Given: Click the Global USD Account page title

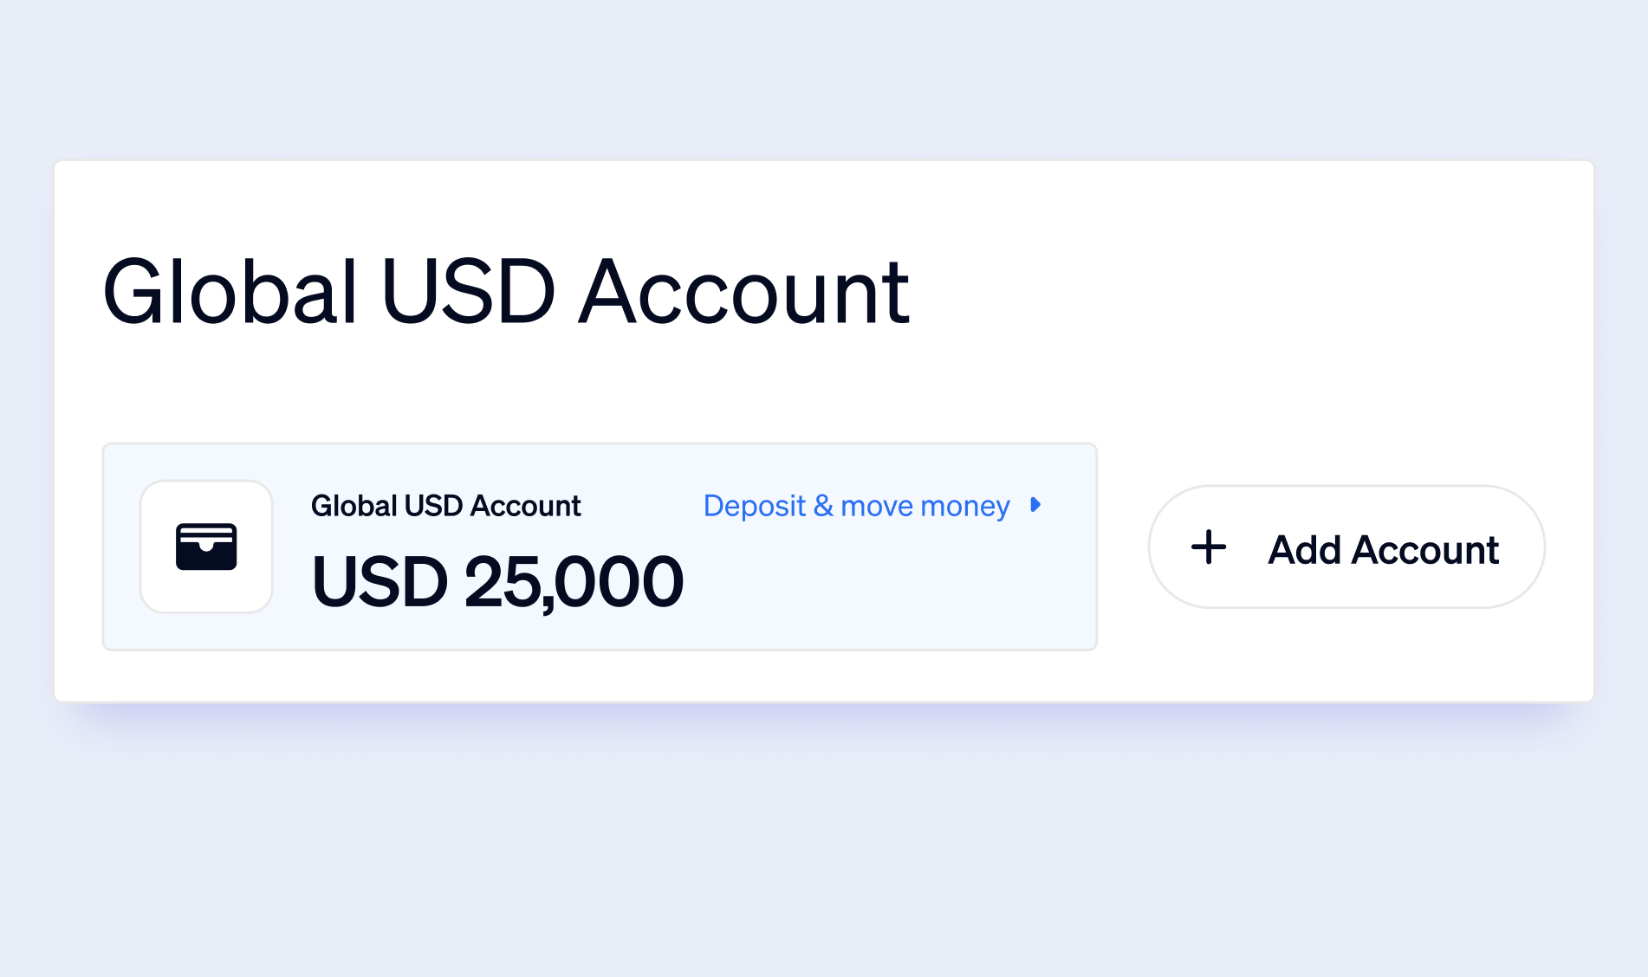Looking at the screenshot, I should (x=506, y=291).
